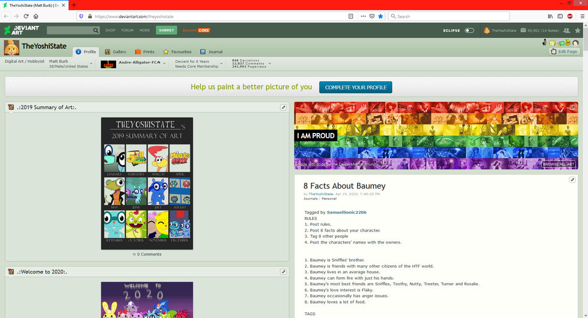588x318 pixels.
Task: Open a new browser tab with plus button
Action: [73, 5]
